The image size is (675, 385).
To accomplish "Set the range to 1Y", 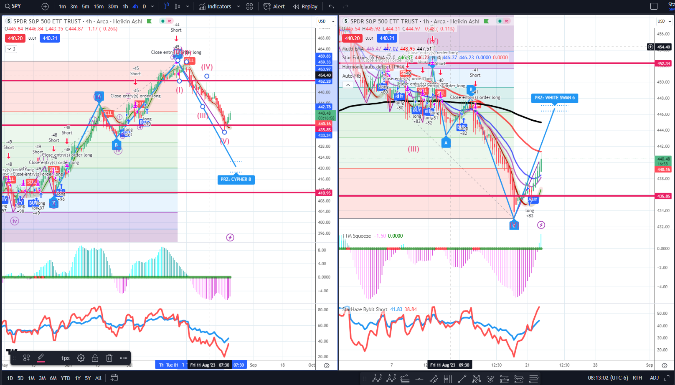I will [78, 378].
